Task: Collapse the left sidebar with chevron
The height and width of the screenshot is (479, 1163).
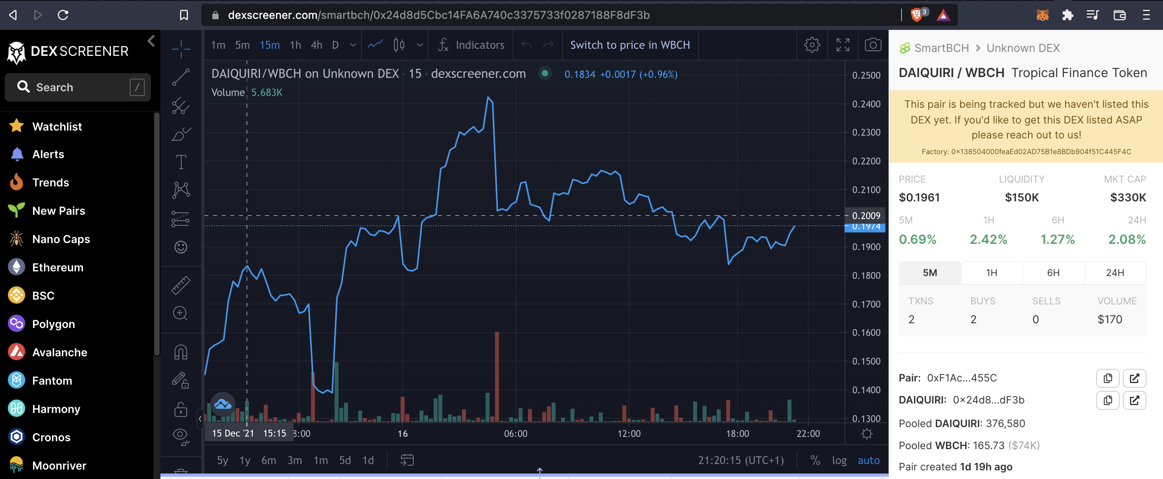Action: (x=151, y=41)
